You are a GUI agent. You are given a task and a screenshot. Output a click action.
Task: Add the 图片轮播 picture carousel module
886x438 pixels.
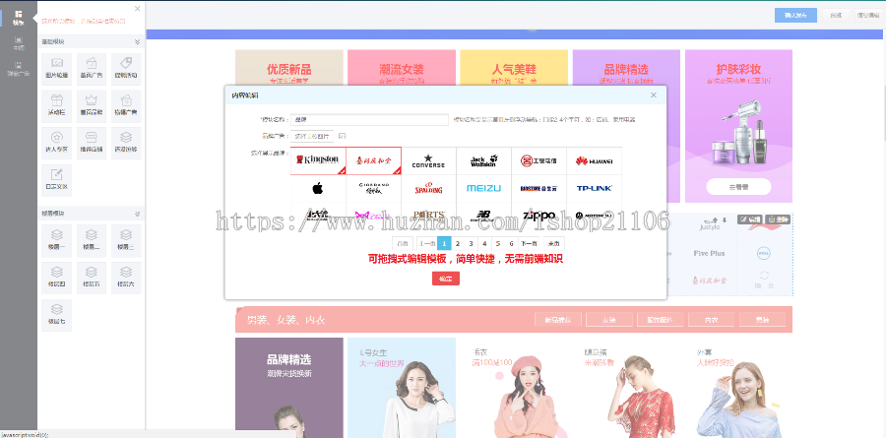[56, 69]
